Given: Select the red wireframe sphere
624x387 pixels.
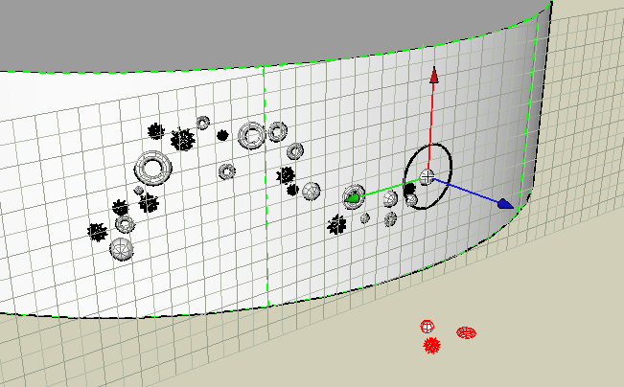Looking at the screenshot, I should (x=427, y=327).
